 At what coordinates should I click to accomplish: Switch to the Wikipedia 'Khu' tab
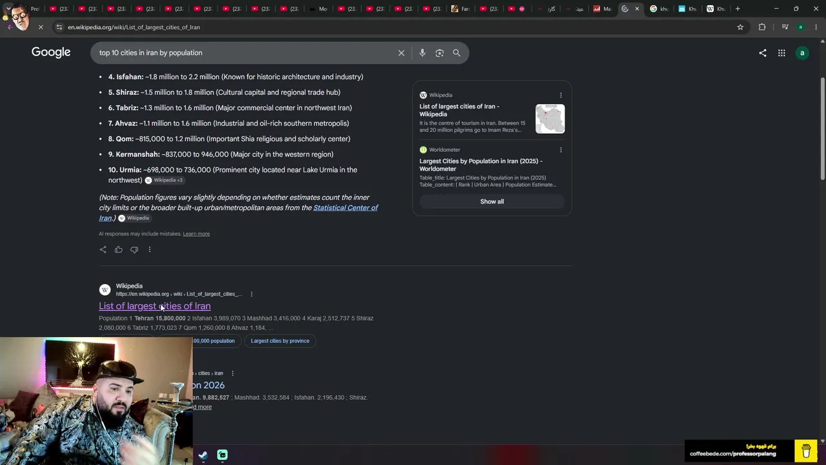point(716,9)
